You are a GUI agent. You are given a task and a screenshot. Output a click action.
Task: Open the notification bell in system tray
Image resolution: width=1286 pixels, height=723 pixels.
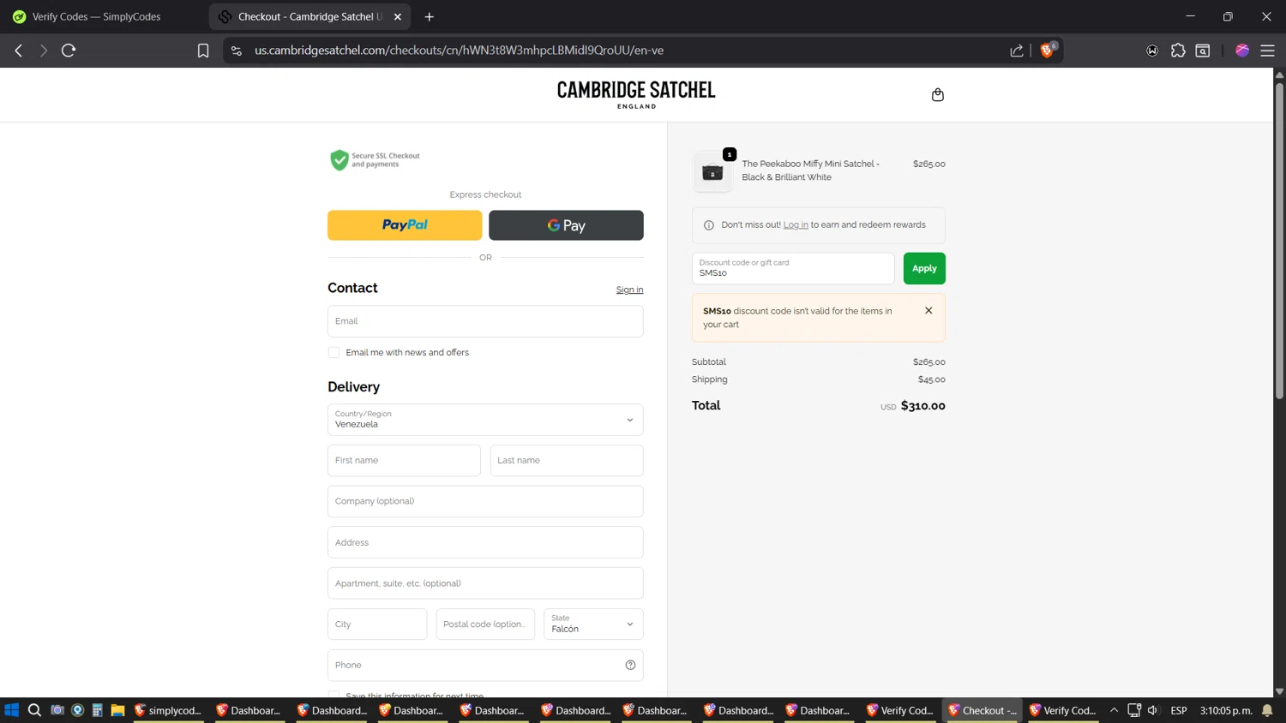tap(1267, 710)
